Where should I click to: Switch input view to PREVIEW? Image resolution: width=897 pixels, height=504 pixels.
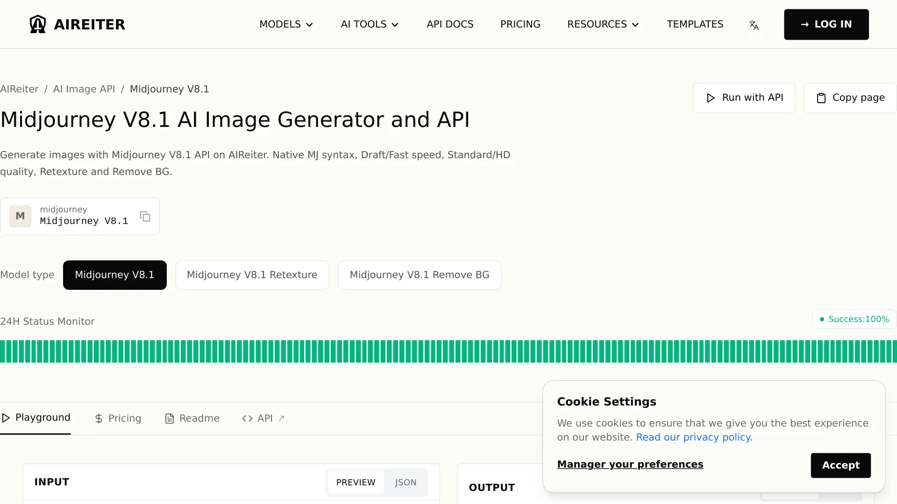point(356,482)
